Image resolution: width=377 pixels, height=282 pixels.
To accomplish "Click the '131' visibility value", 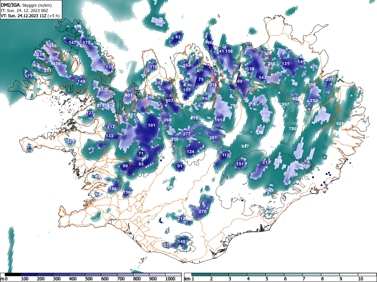I will tap(285, 64).
